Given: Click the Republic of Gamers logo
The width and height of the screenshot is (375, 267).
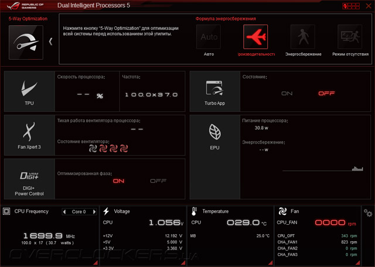Looking at the screenshot, I should coord(25,6).
